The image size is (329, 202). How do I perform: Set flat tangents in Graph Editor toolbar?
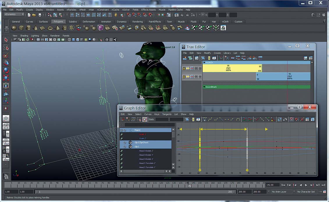[227, 119]
